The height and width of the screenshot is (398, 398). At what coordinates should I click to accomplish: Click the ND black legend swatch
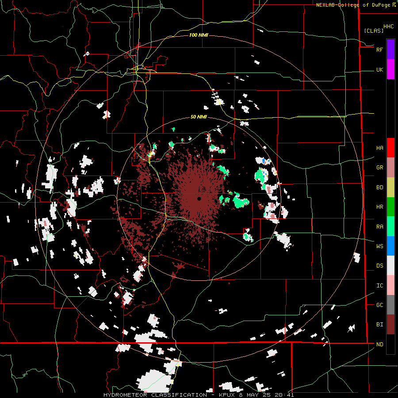click(390, 344)
